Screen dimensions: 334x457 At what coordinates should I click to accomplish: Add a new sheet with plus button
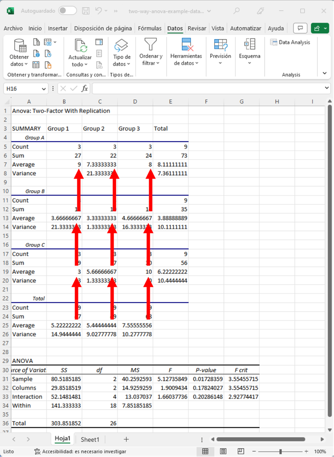tap(126, 439)
